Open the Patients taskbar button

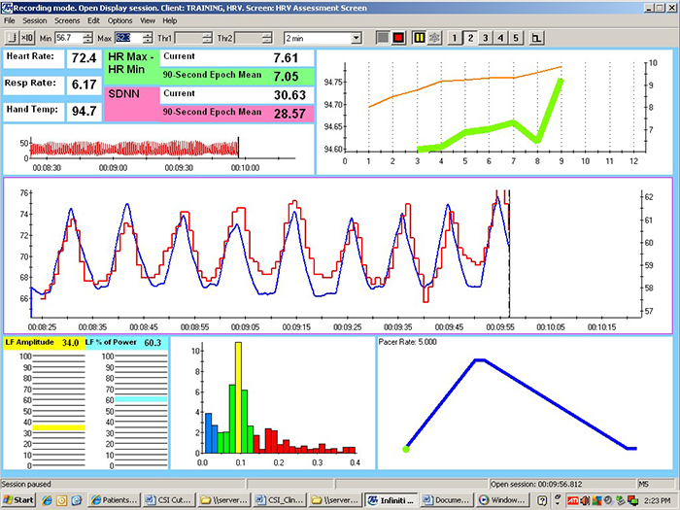(x=115, y=499)
